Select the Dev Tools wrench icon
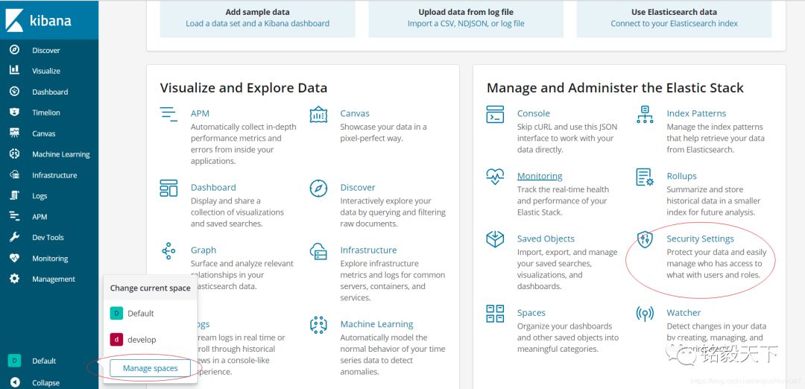This screenshot has width=805, height=389. (14, 237)
